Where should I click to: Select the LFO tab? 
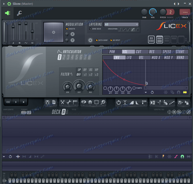coord(129,57)
